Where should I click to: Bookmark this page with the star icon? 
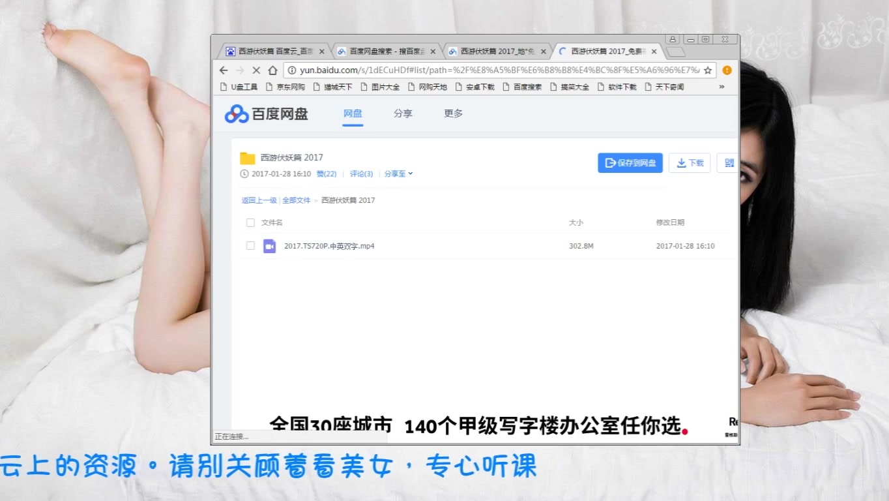(x=708, y=70)
